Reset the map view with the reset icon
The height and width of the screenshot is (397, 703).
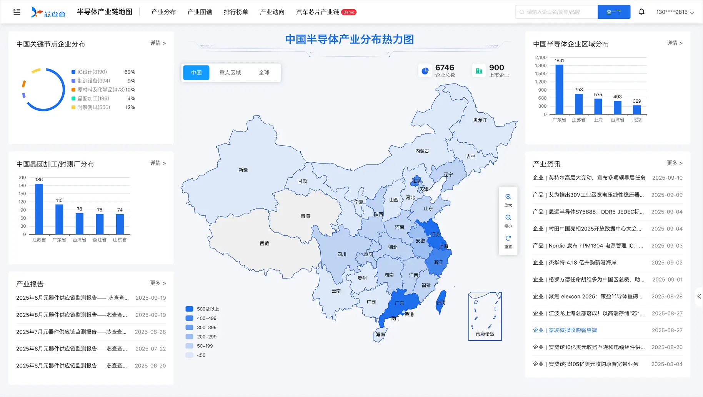[508, 239]
